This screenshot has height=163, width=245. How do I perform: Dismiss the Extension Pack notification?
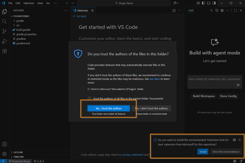[x=240, y=140]
